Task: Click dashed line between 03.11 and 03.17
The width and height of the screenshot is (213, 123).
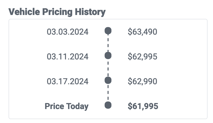Action: tap(108, 68)
